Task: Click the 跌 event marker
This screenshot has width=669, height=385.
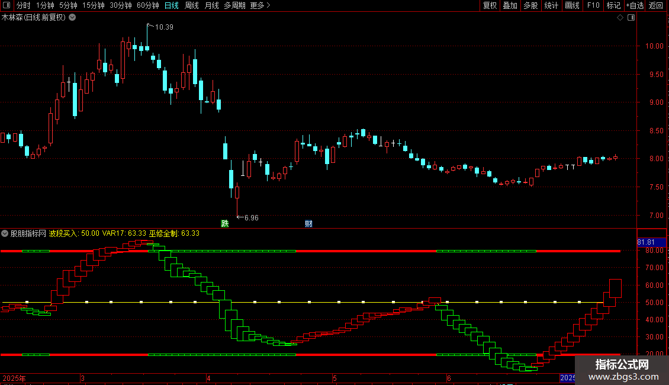Action: (x=225, y=224)
